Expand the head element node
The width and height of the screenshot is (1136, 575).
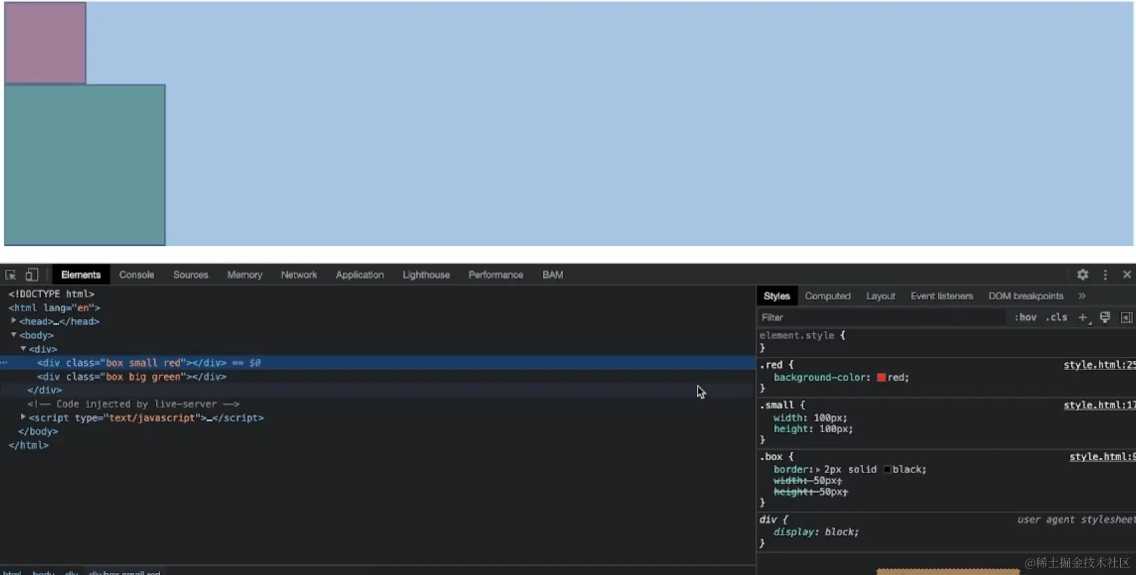tap(13, 321)
